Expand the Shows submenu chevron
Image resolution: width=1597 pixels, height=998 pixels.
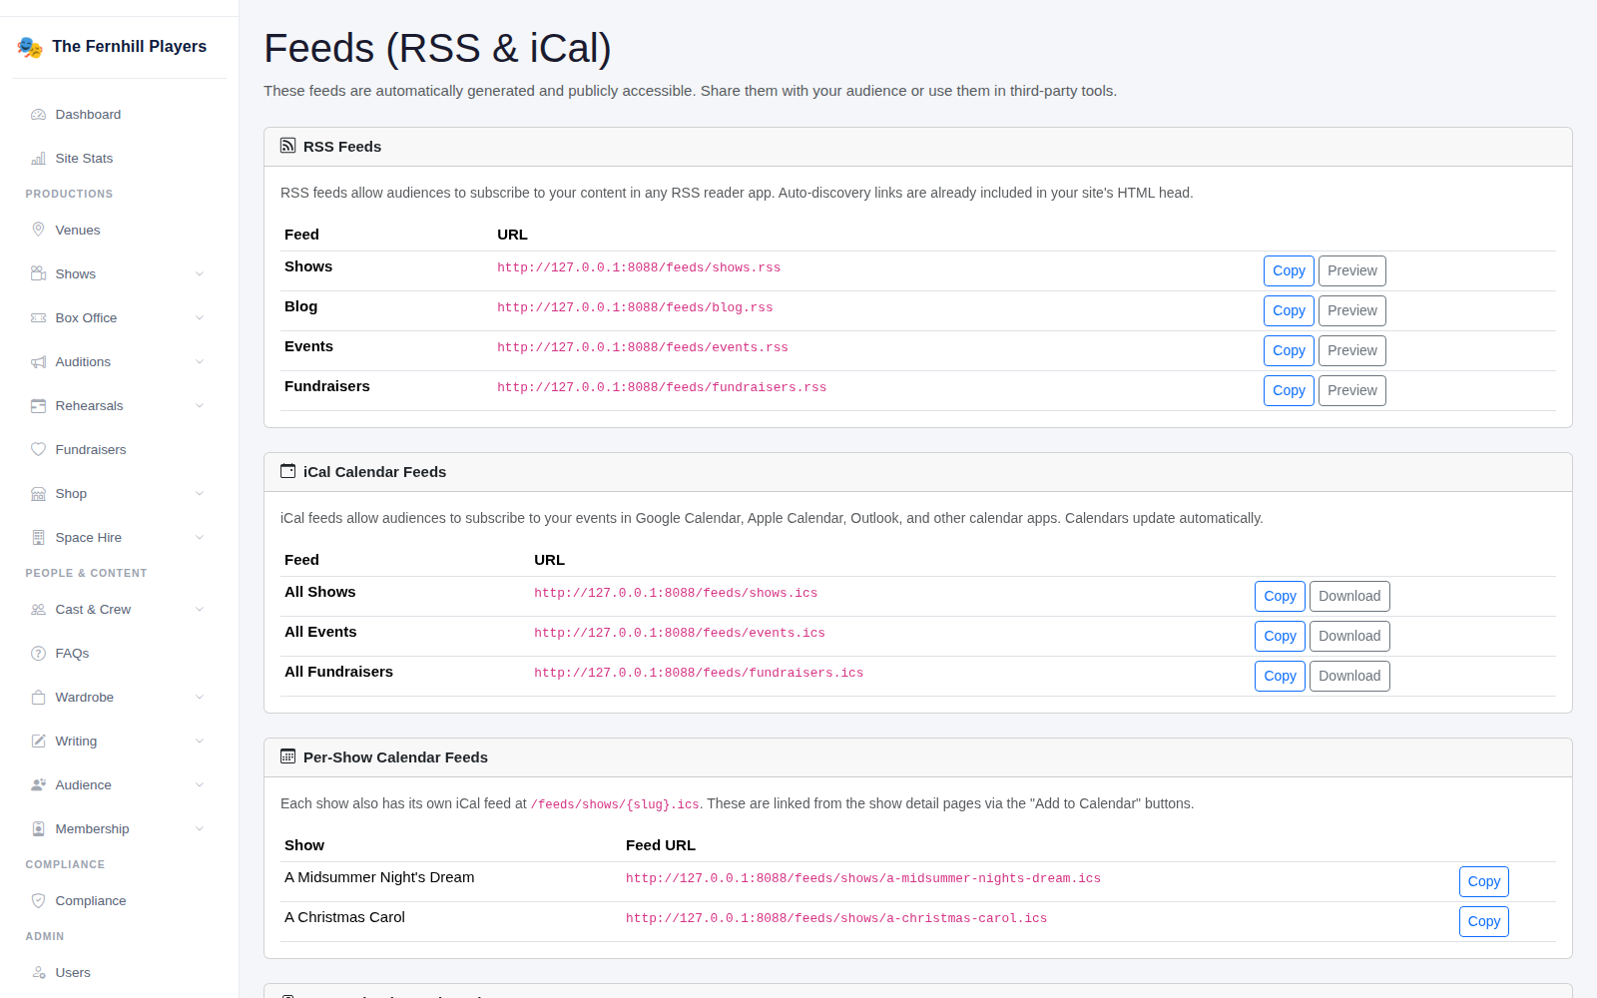(200, 273)
